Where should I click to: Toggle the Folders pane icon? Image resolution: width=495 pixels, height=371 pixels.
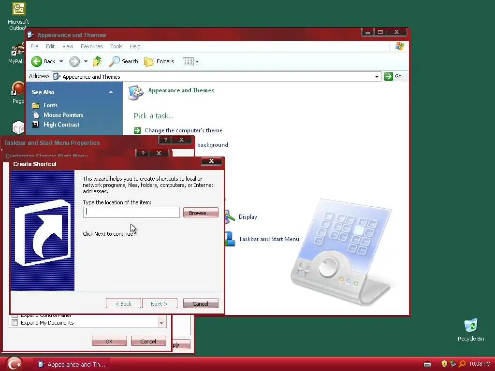coord(149,61)
